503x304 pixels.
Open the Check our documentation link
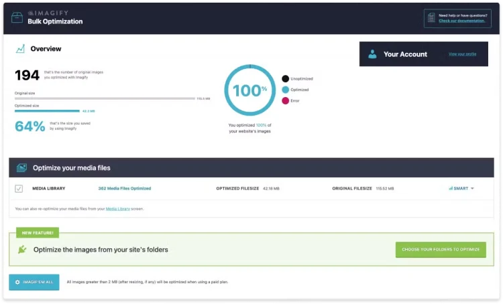[461, 21]
